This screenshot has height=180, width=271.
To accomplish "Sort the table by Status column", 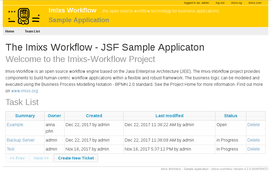I will [x=231, y=116].
